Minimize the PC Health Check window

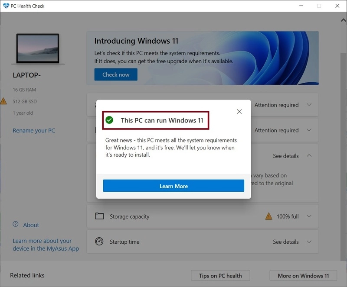[x=301, y=6]
